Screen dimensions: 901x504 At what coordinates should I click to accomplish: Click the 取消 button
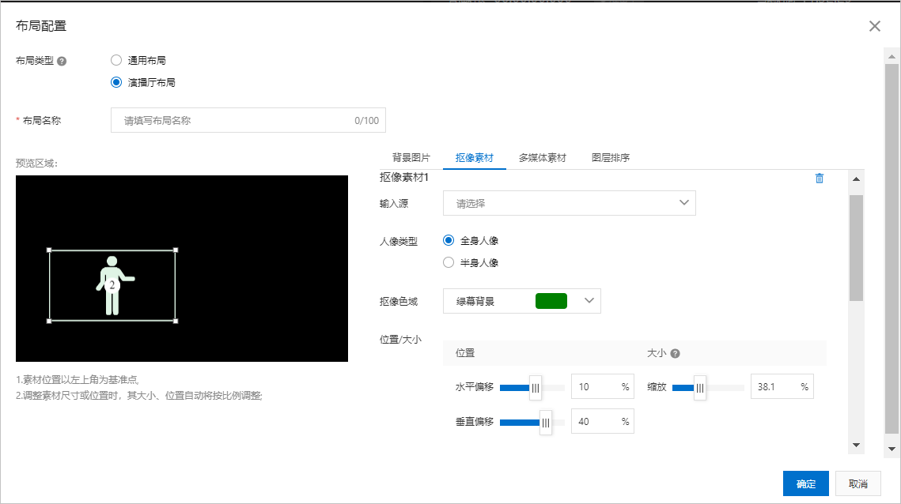[x=857, y=483]
